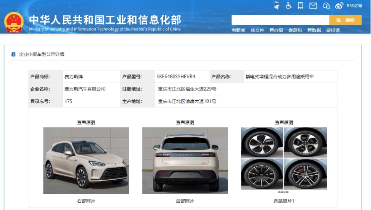
Task: Focus the header search input field
Action: pos(280,20)
